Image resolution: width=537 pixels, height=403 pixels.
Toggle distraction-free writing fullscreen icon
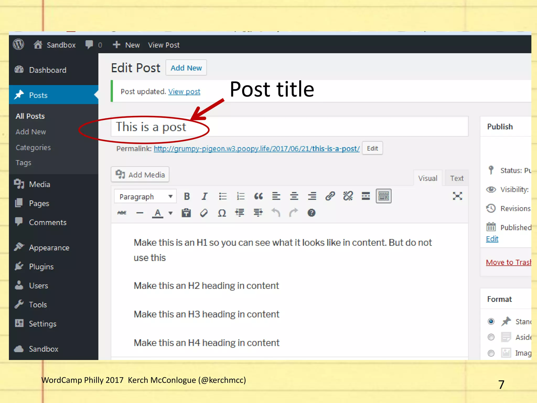click(x=457, y=196)
